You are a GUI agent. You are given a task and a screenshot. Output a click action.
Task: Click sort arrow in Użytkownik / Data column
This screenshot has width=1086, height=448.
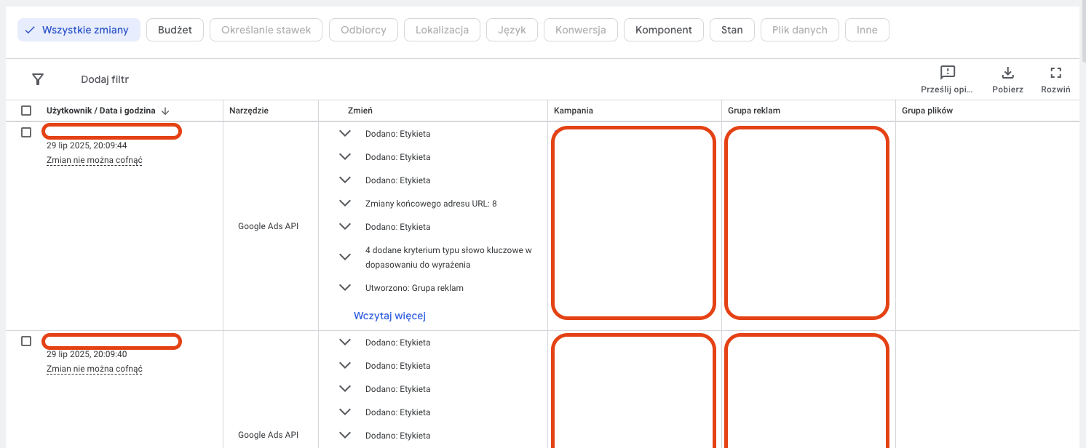pyautogui.click(x=165, y=111)
